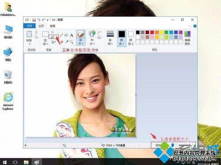Switch to the View ribbon tab
The height and width of the screenshot is (165, 221).
point(53,26)
